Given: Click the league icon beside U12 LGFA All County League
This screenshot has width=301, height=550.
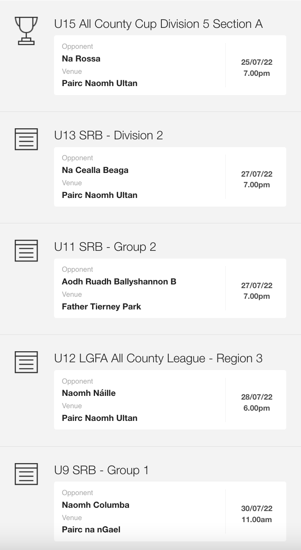Looking at the screenshot, I should (26, 362).
